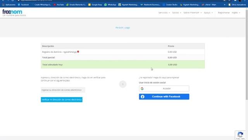Image resolution: width=248 pixels, height=140 pixels.
Task: Expand the Apoyo menu
Action: point(208,12)
